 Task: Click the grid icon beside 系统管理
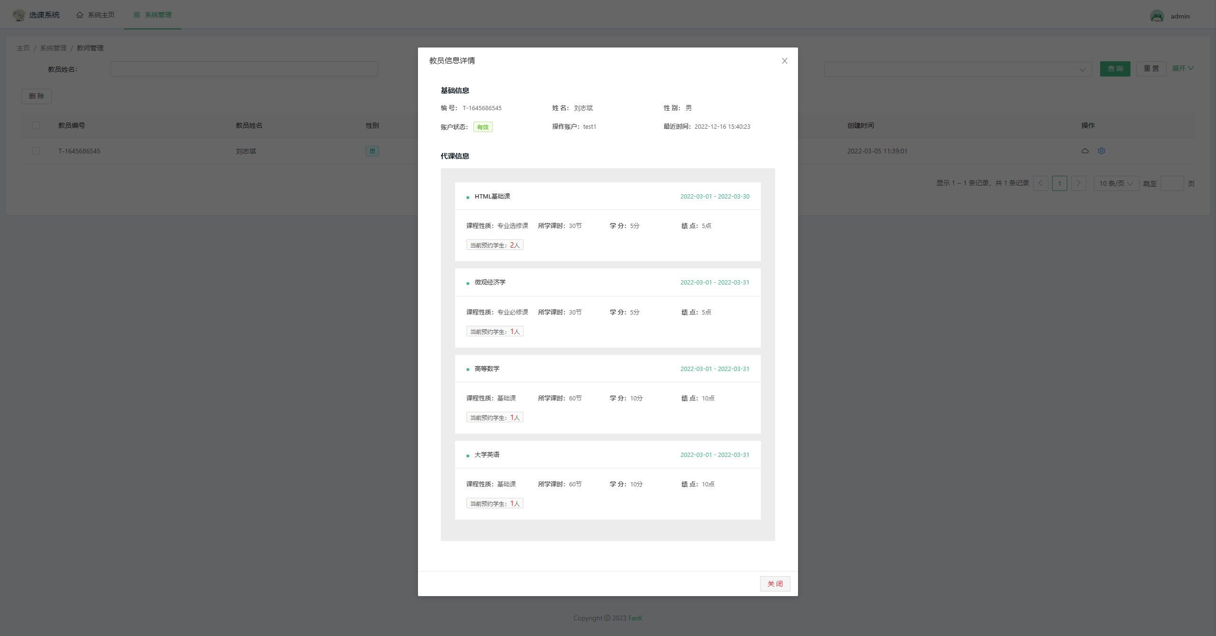(x=137, y=15)
